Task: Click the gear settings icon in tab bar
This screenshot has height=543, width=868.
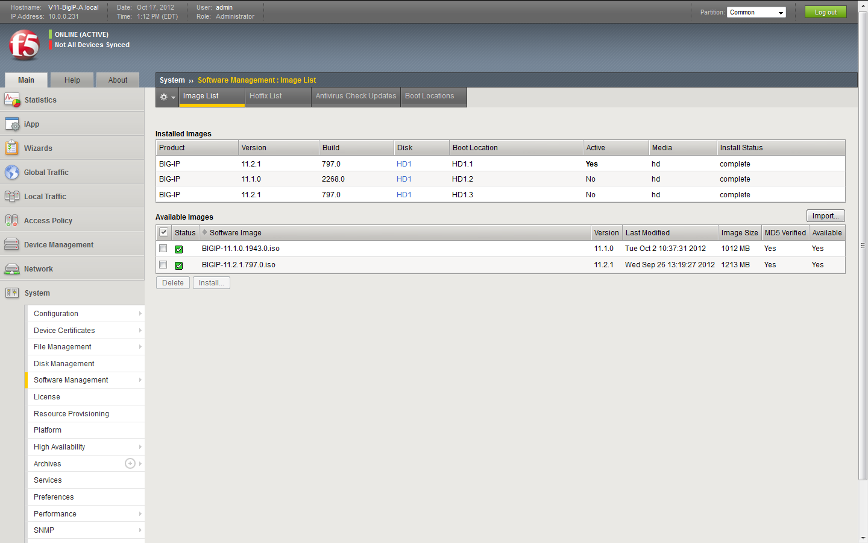Action: coord(164,97)
